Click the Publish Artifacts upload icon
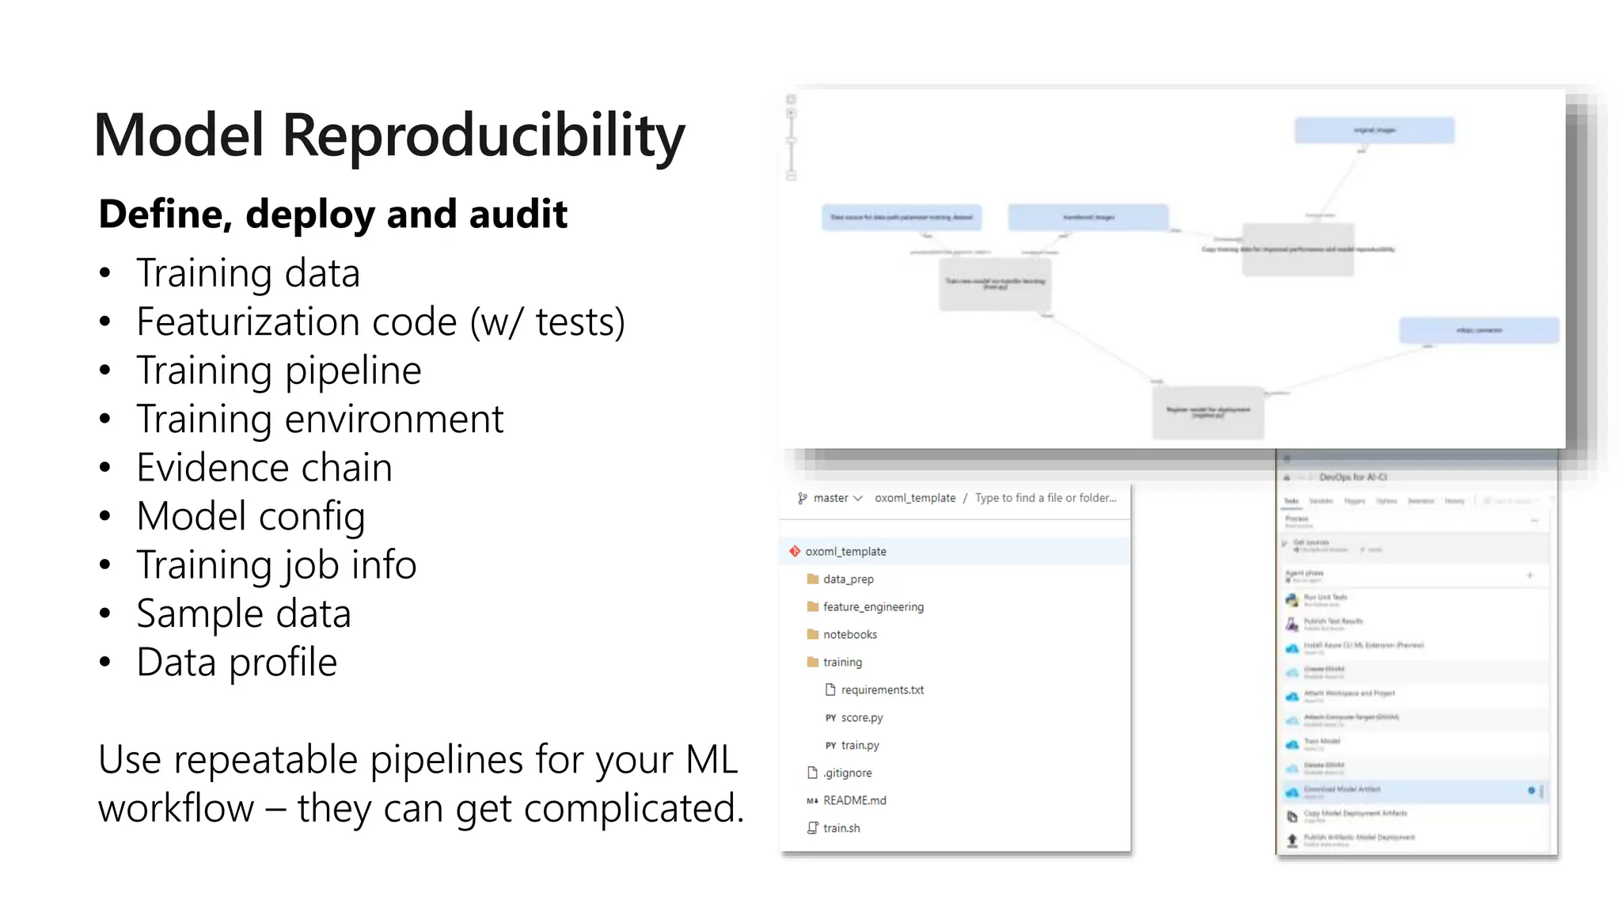 click(x=1292, y=840)
